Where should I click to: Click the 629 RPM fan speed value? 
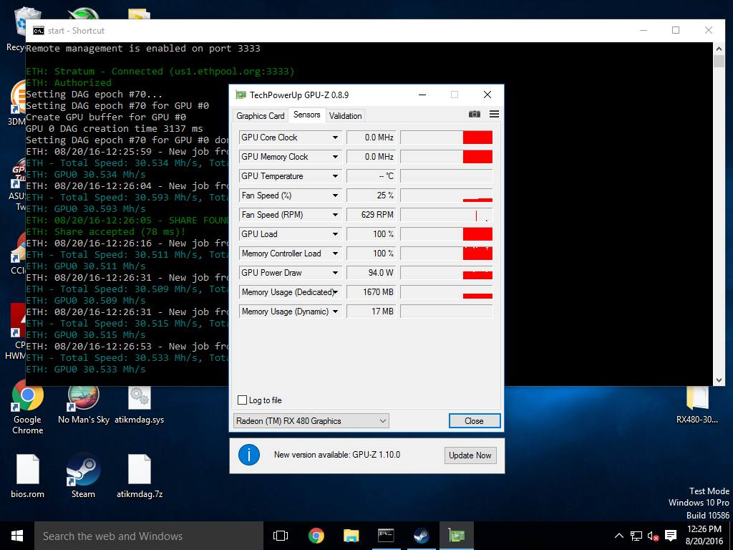(372, 215)
